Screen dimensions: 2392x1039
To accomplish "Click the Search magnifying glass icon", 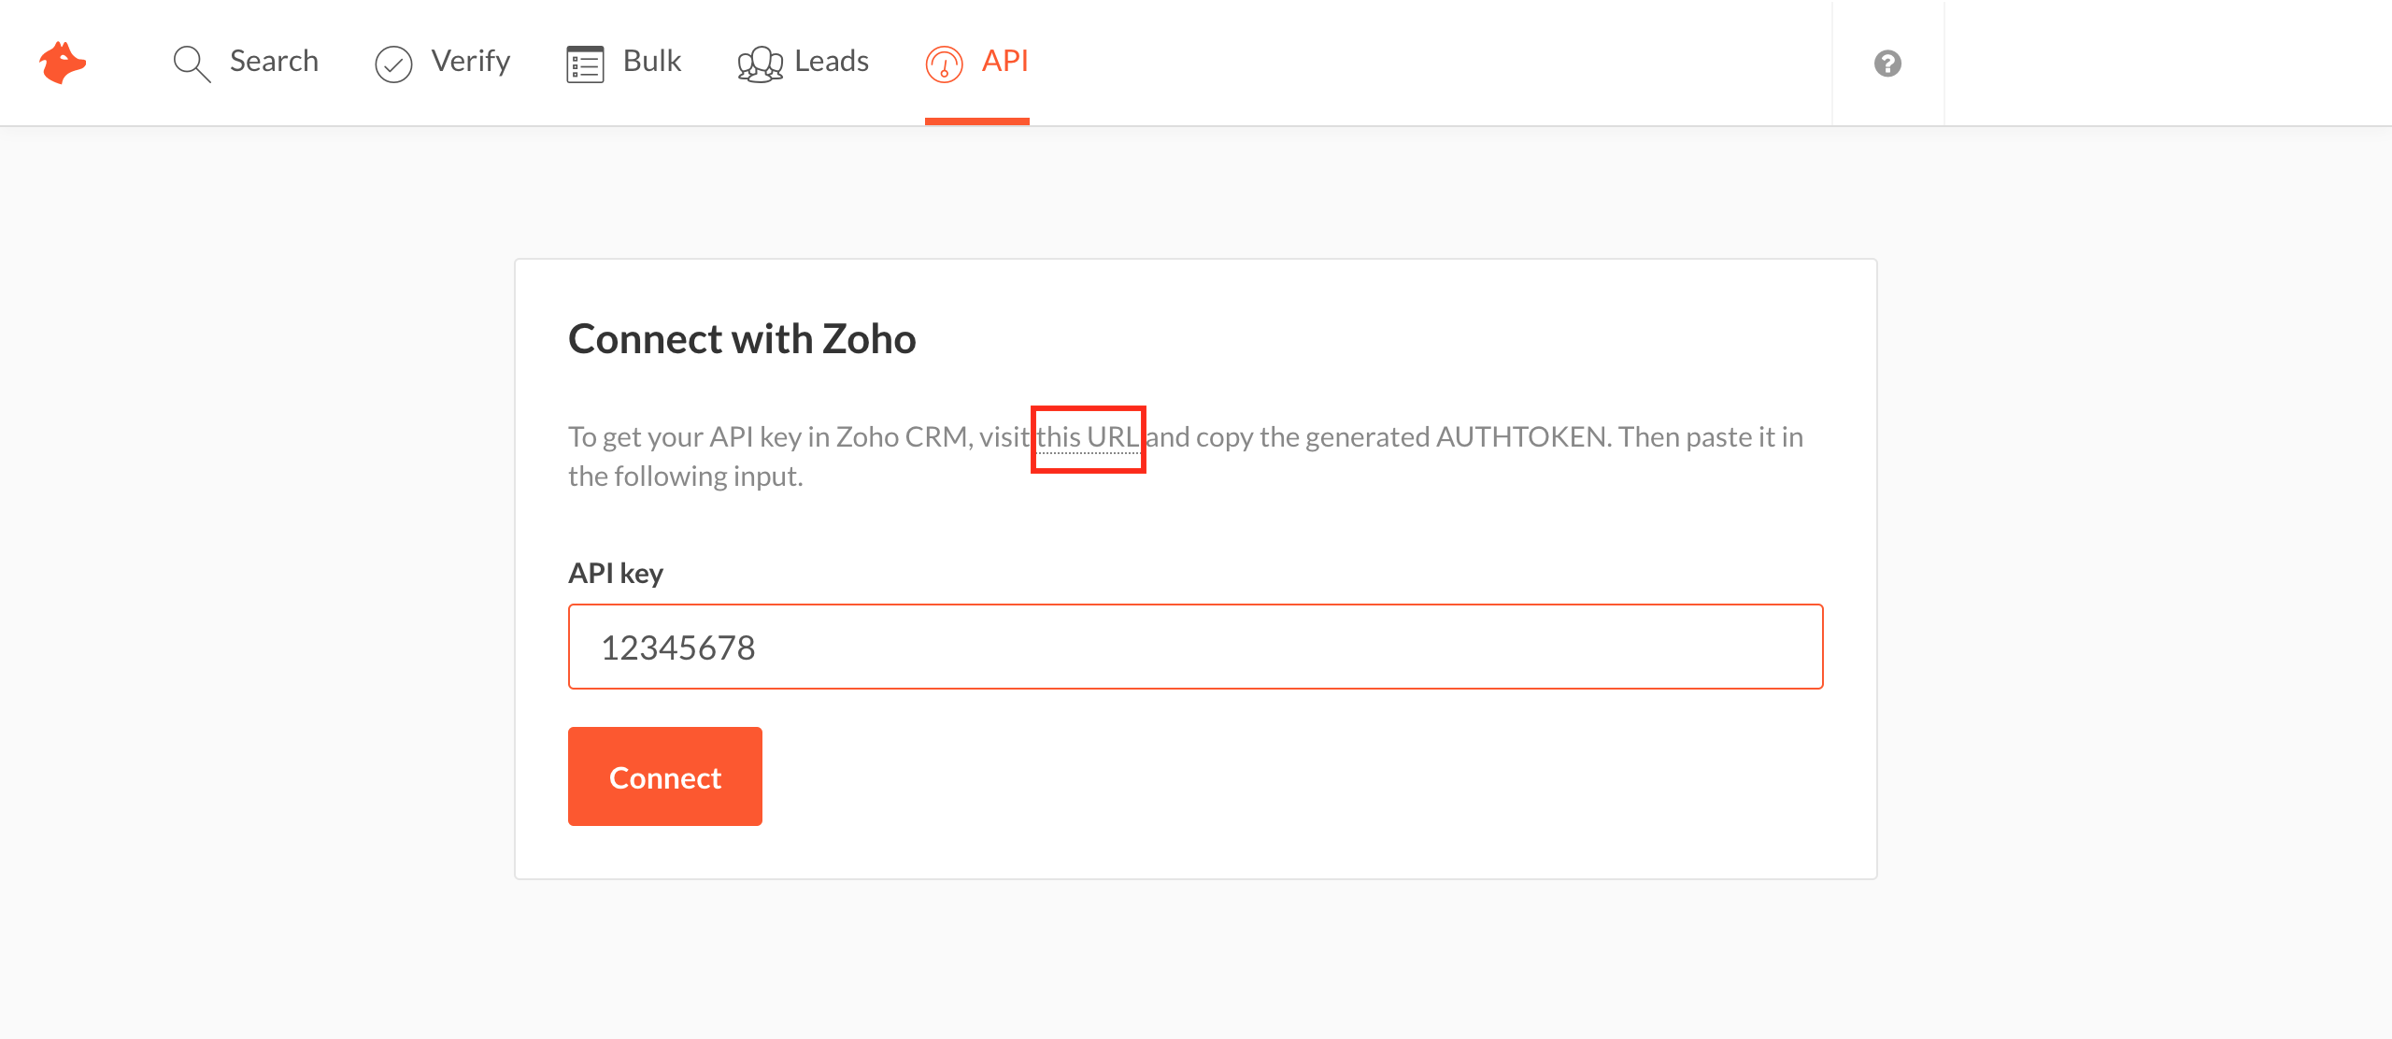I will (192, 64).
